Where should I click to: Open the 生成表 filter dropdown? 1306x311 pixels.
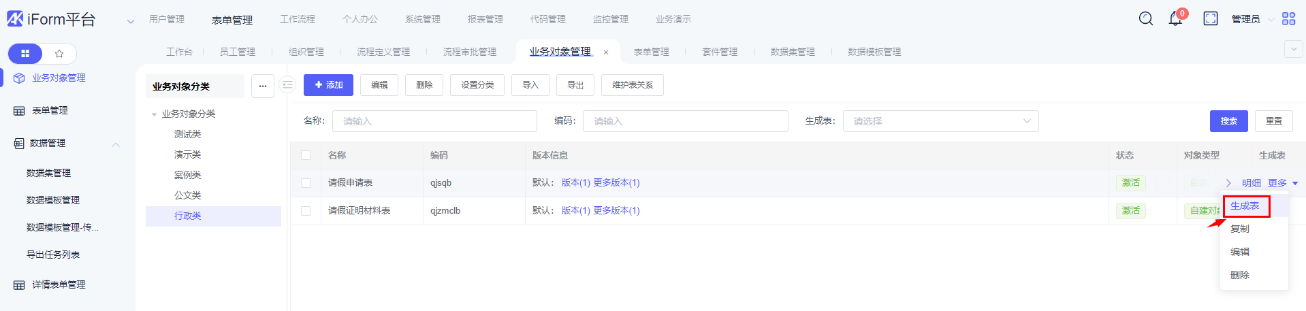pyautogui.click(x=940, y=121)
